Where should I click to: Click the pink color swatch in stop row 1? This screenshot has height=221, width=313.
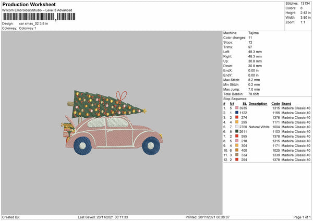[x=237, y=108]
